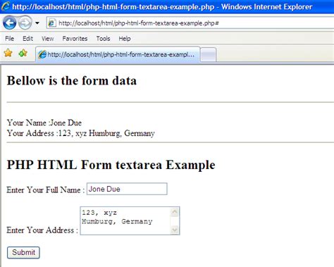The width and height of the screenshot is (334, 267).
Task: Click the 'Your Address :123, xyz Humburg, Germany' line
Action: point(81,133)
